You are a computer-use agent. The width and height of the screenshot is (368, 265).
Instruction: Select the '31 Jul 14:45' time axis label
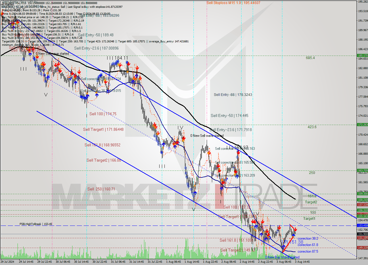[x=137, y=262]
